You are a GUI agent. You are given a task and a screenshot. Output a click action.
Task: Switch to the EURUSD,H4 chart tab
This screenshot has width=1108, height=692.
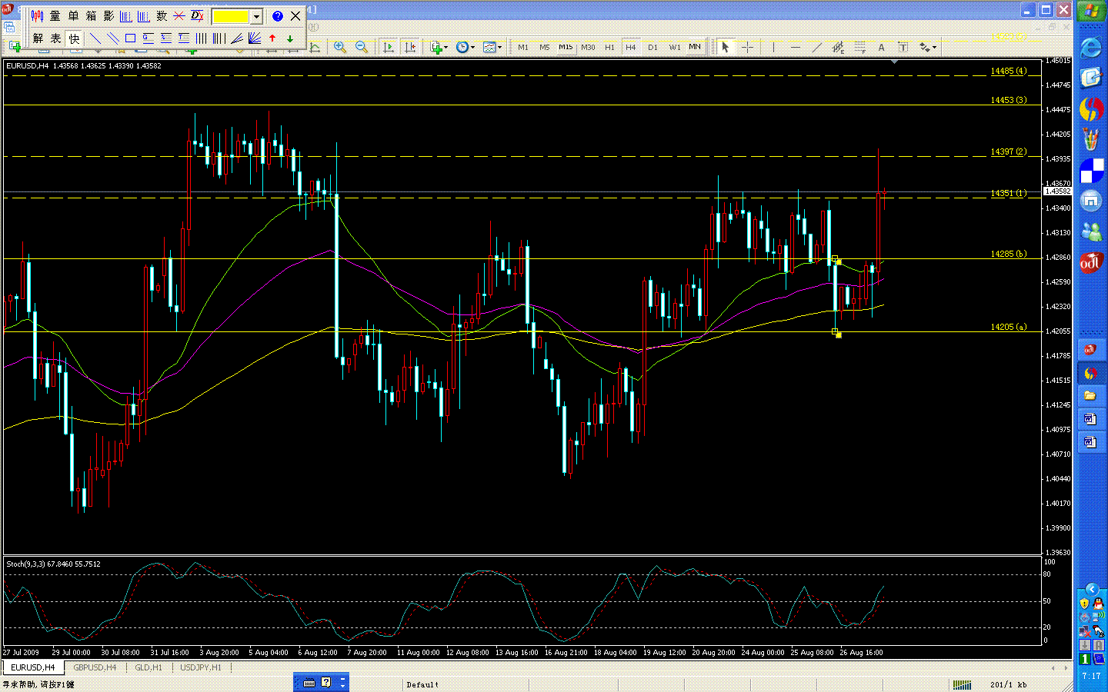pyautogui.click(x=33, y=667)
